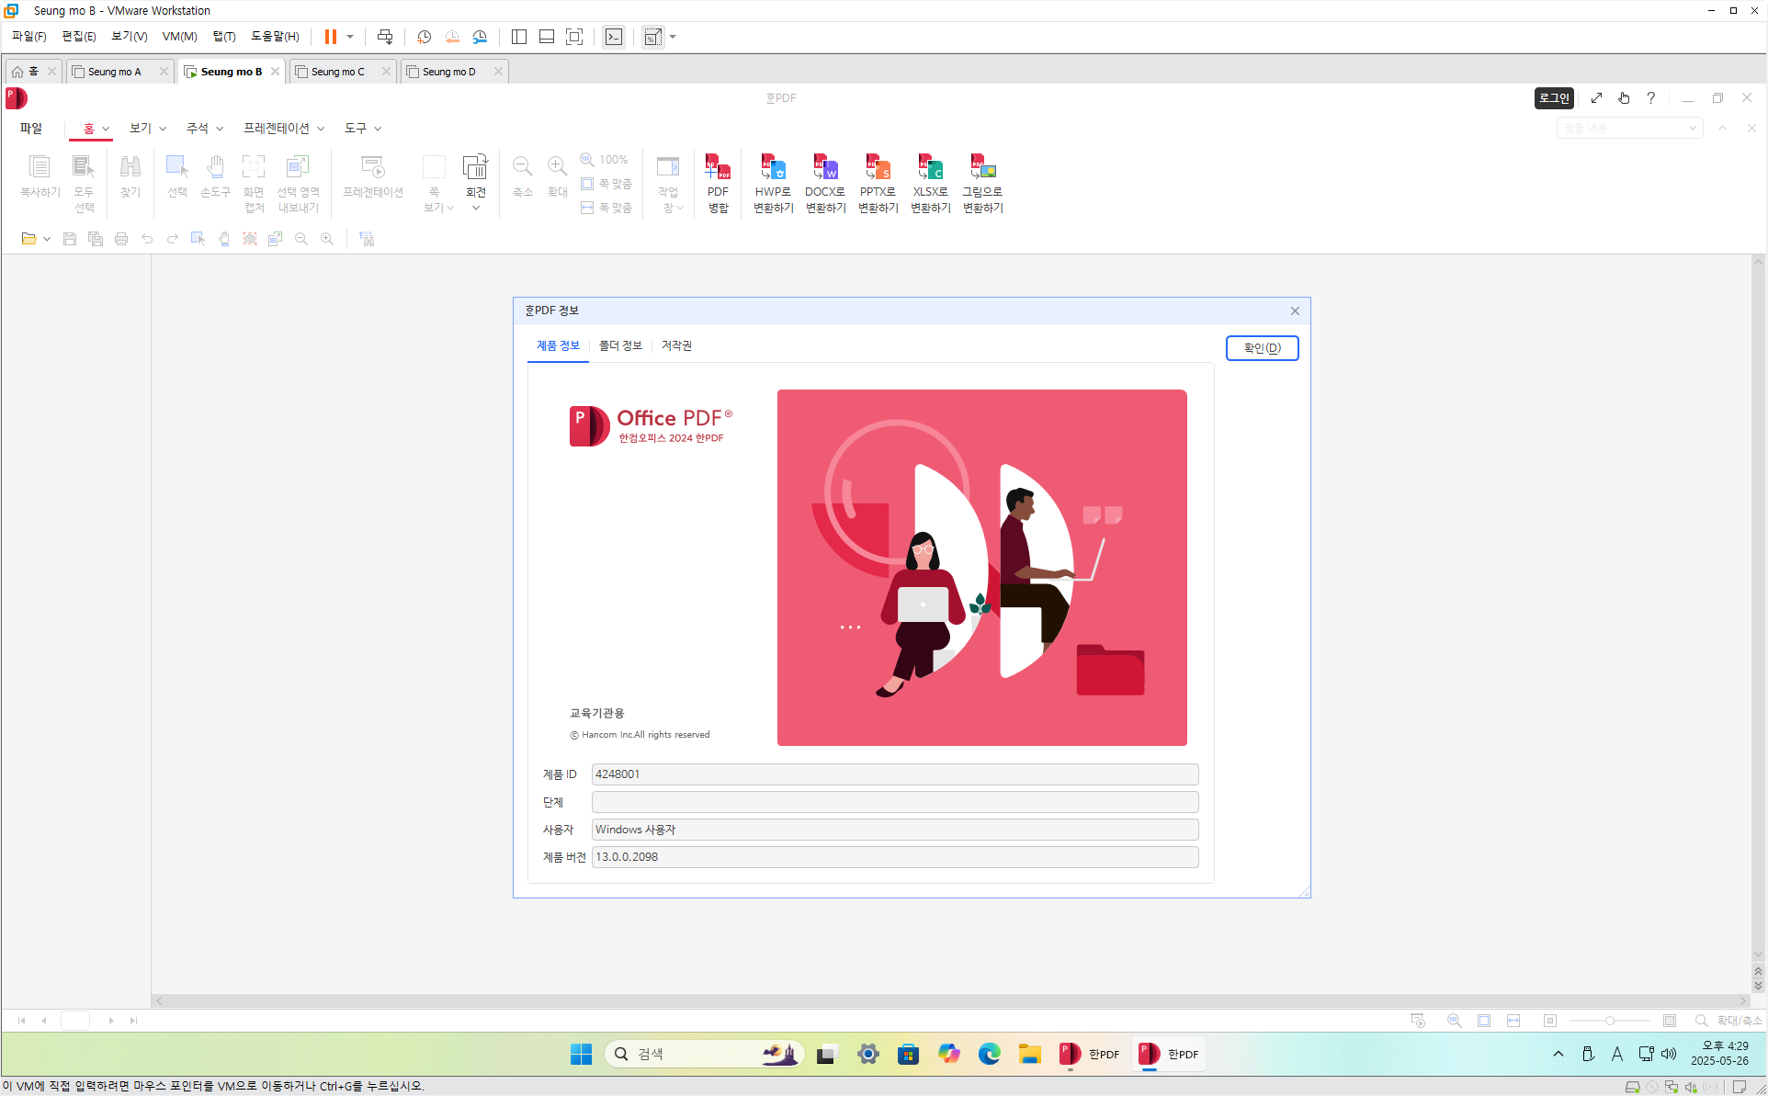Screen dimensions: 1768x1096
Task: Click the 회전 rotate page icon
Action: [x=475, y=168]
